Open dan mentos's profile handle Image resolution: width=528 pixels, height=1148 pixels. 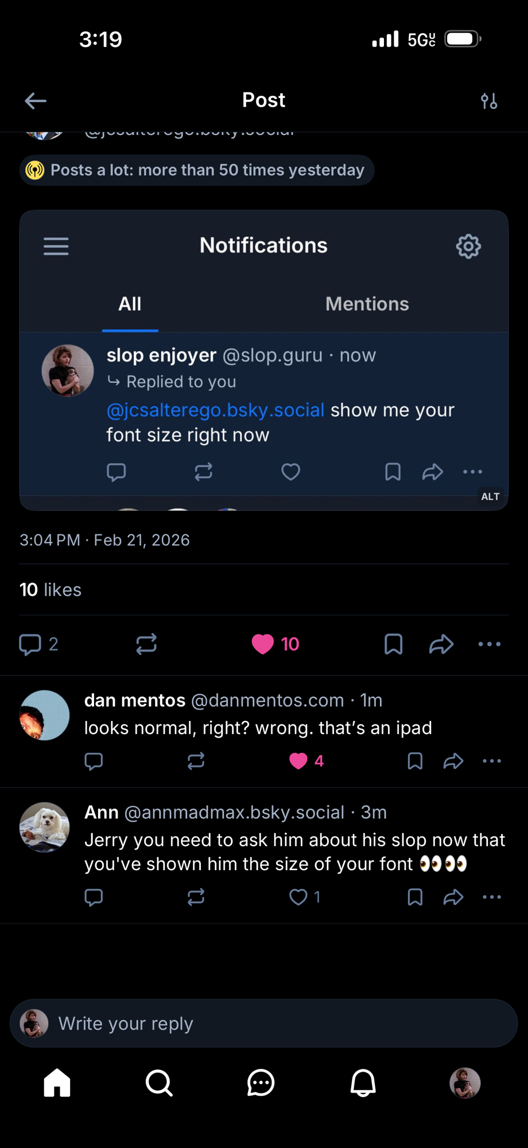point(267,700)
